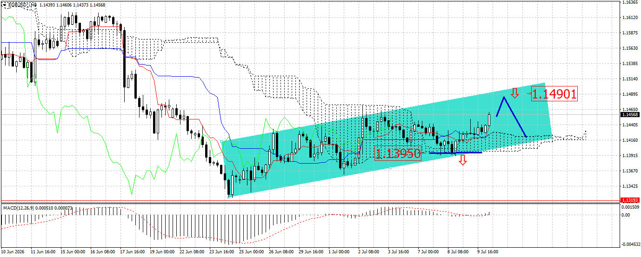The height and width of the screenshot is (257, 641).
Task: Click the chart shift arrow beside EURUSD
Action: coord(4,4)
